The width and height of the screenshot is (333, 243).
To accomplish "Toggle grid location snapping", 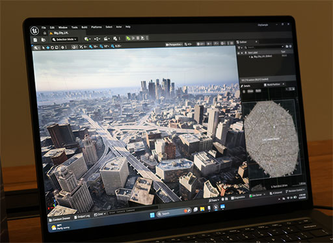I will click(x=91, y=47).
